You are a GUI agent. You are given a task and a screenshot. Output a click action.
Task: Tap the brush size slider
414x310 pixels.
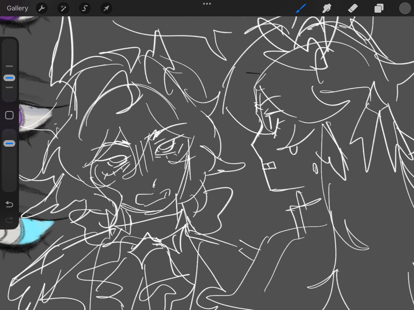click(9, 70)
